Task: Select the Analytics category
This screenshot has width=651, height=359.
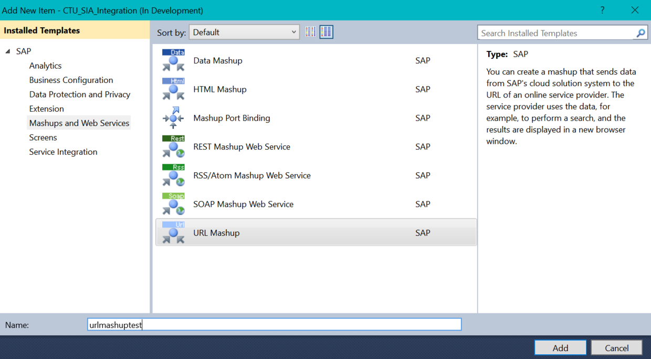Action: [x=46, y=66]
